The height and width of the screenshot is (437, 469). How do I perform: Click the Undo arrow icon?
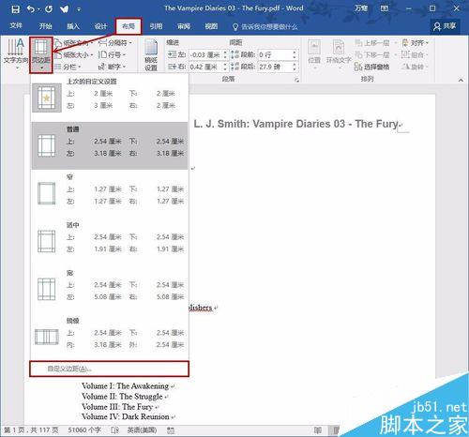tap(31, 9)
